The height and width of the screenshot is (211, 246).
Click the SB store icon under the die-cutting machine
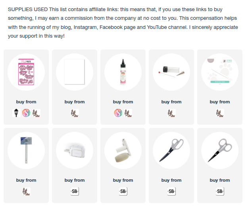click(x=75, y=192)
